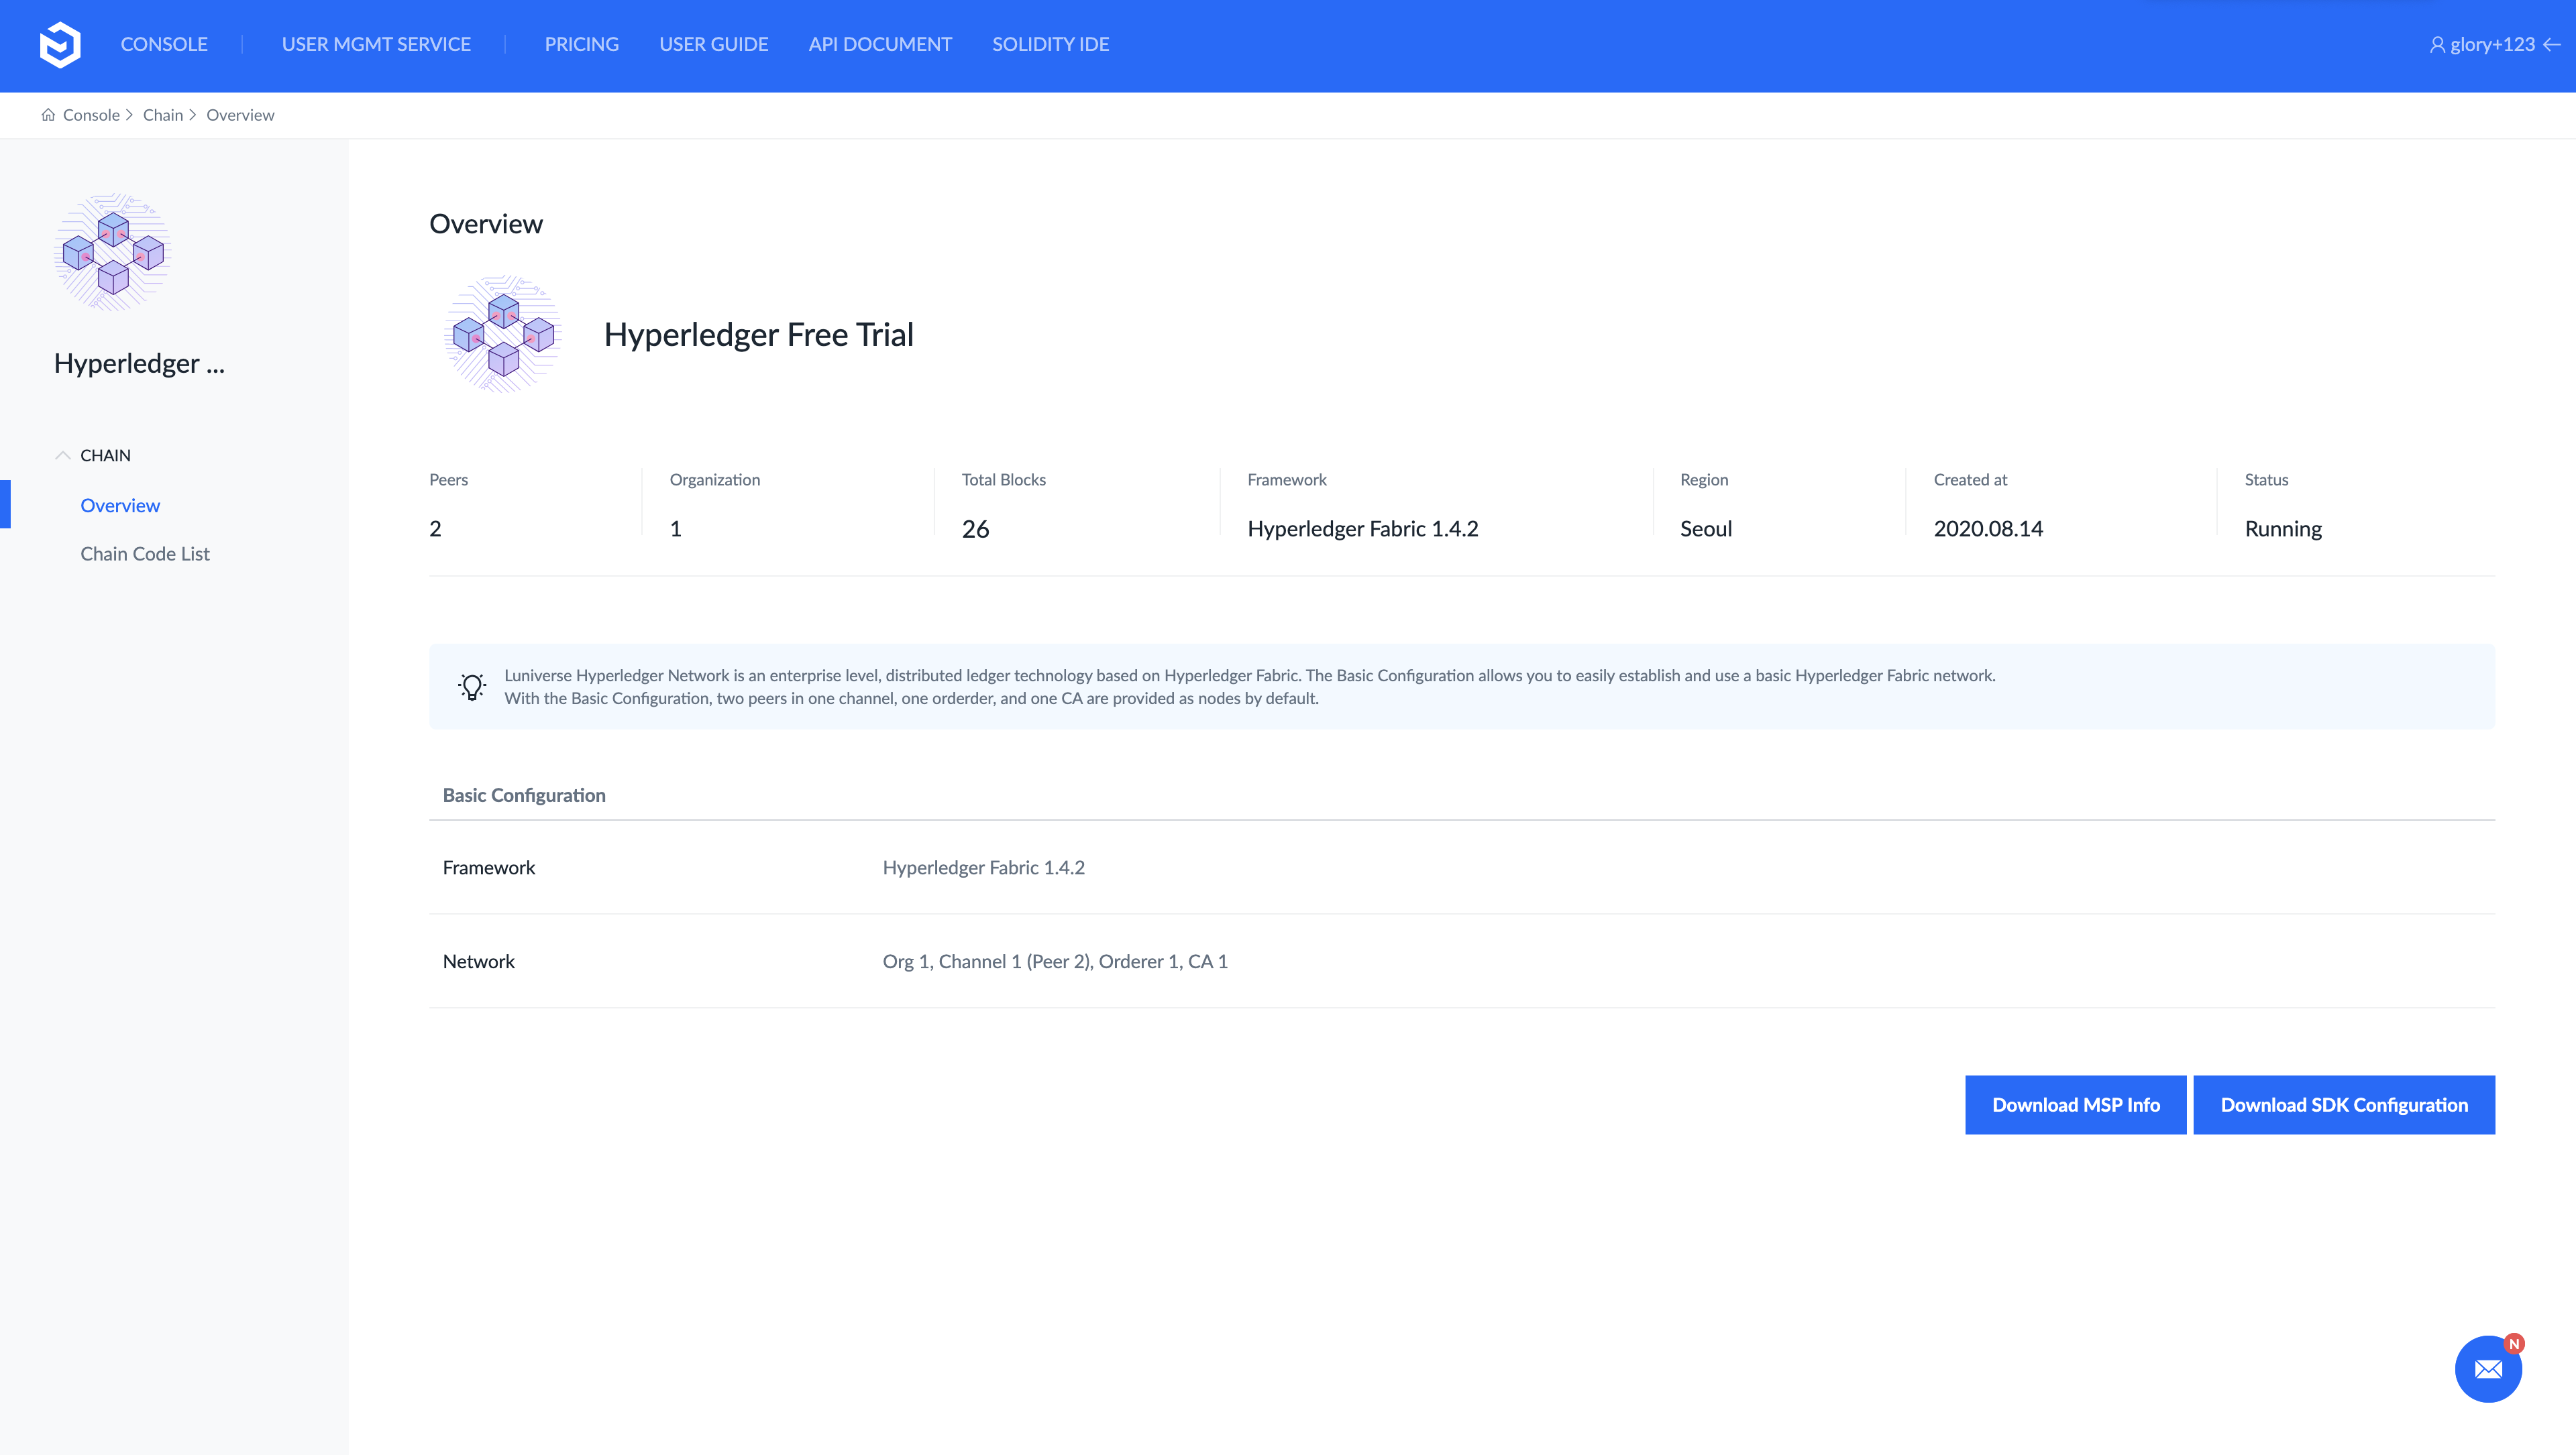Launch SOLIDITY IDE from navigation

1050,45
